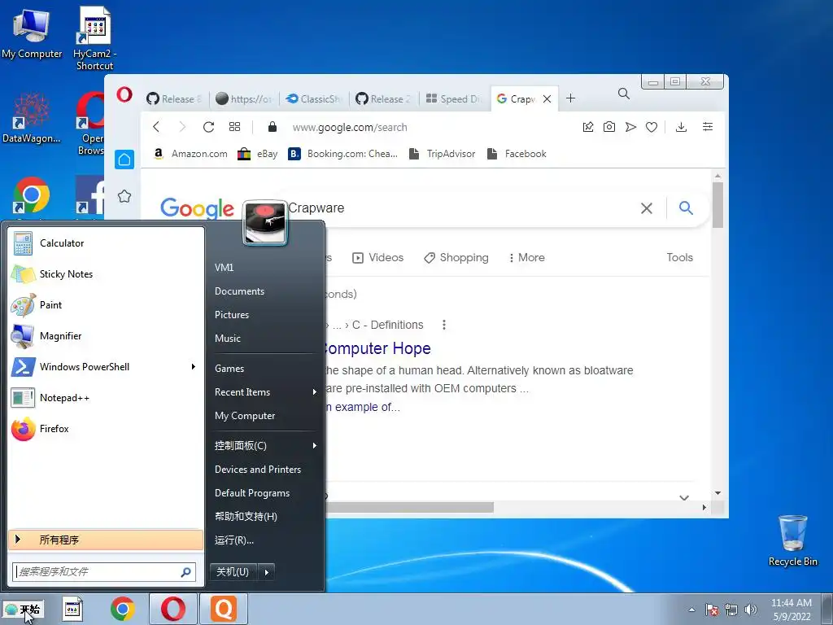Open the Recycle Bin desktop icon
Image resolution: width=833 pixels, height=625 pixels.
(x=792, y=540)
